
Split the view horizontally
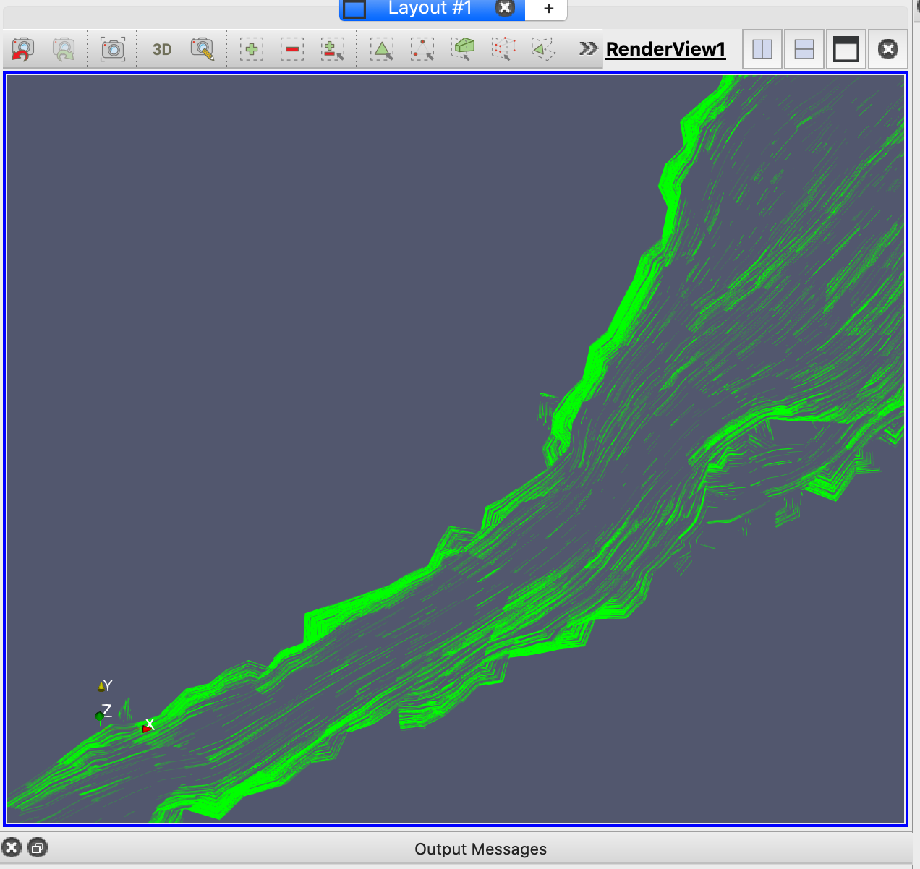tap(762, 49)
